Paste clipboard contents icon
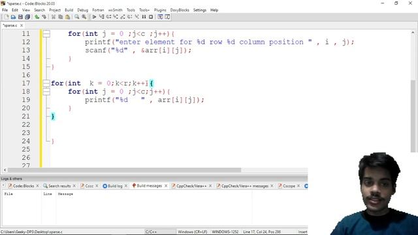This screenshot has width=418, height=235. [x=68, y=17]
